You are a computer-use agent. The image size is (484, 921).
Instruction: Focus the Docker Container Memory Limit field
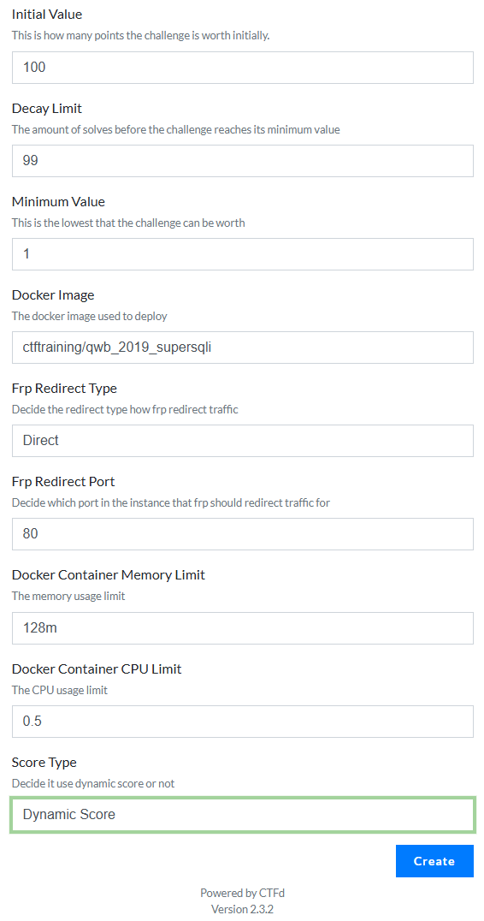coord(242,628)
